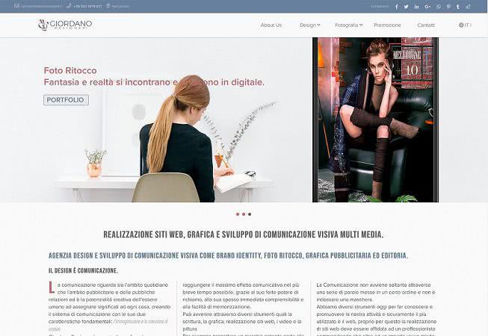Viewport: 488px width, 336px height.
Task: Click the PORTFOLIO button
Action: 66,100
